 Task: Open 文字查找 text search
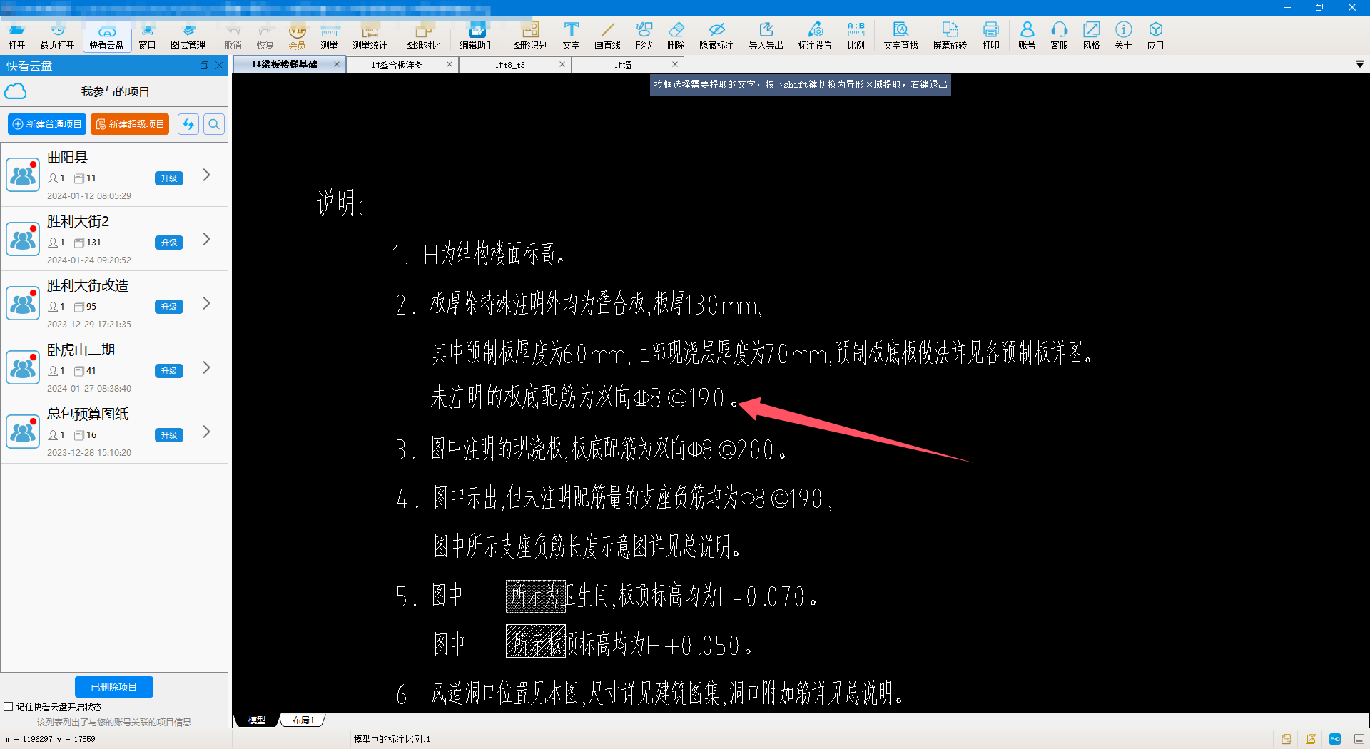(900, 36)
